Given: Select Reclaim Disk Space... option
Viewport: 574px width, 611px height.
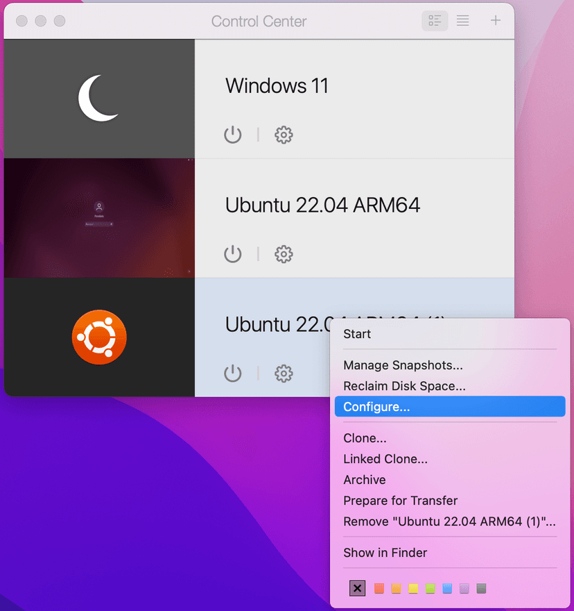Looking at the screenshot, I should (404, 386).
